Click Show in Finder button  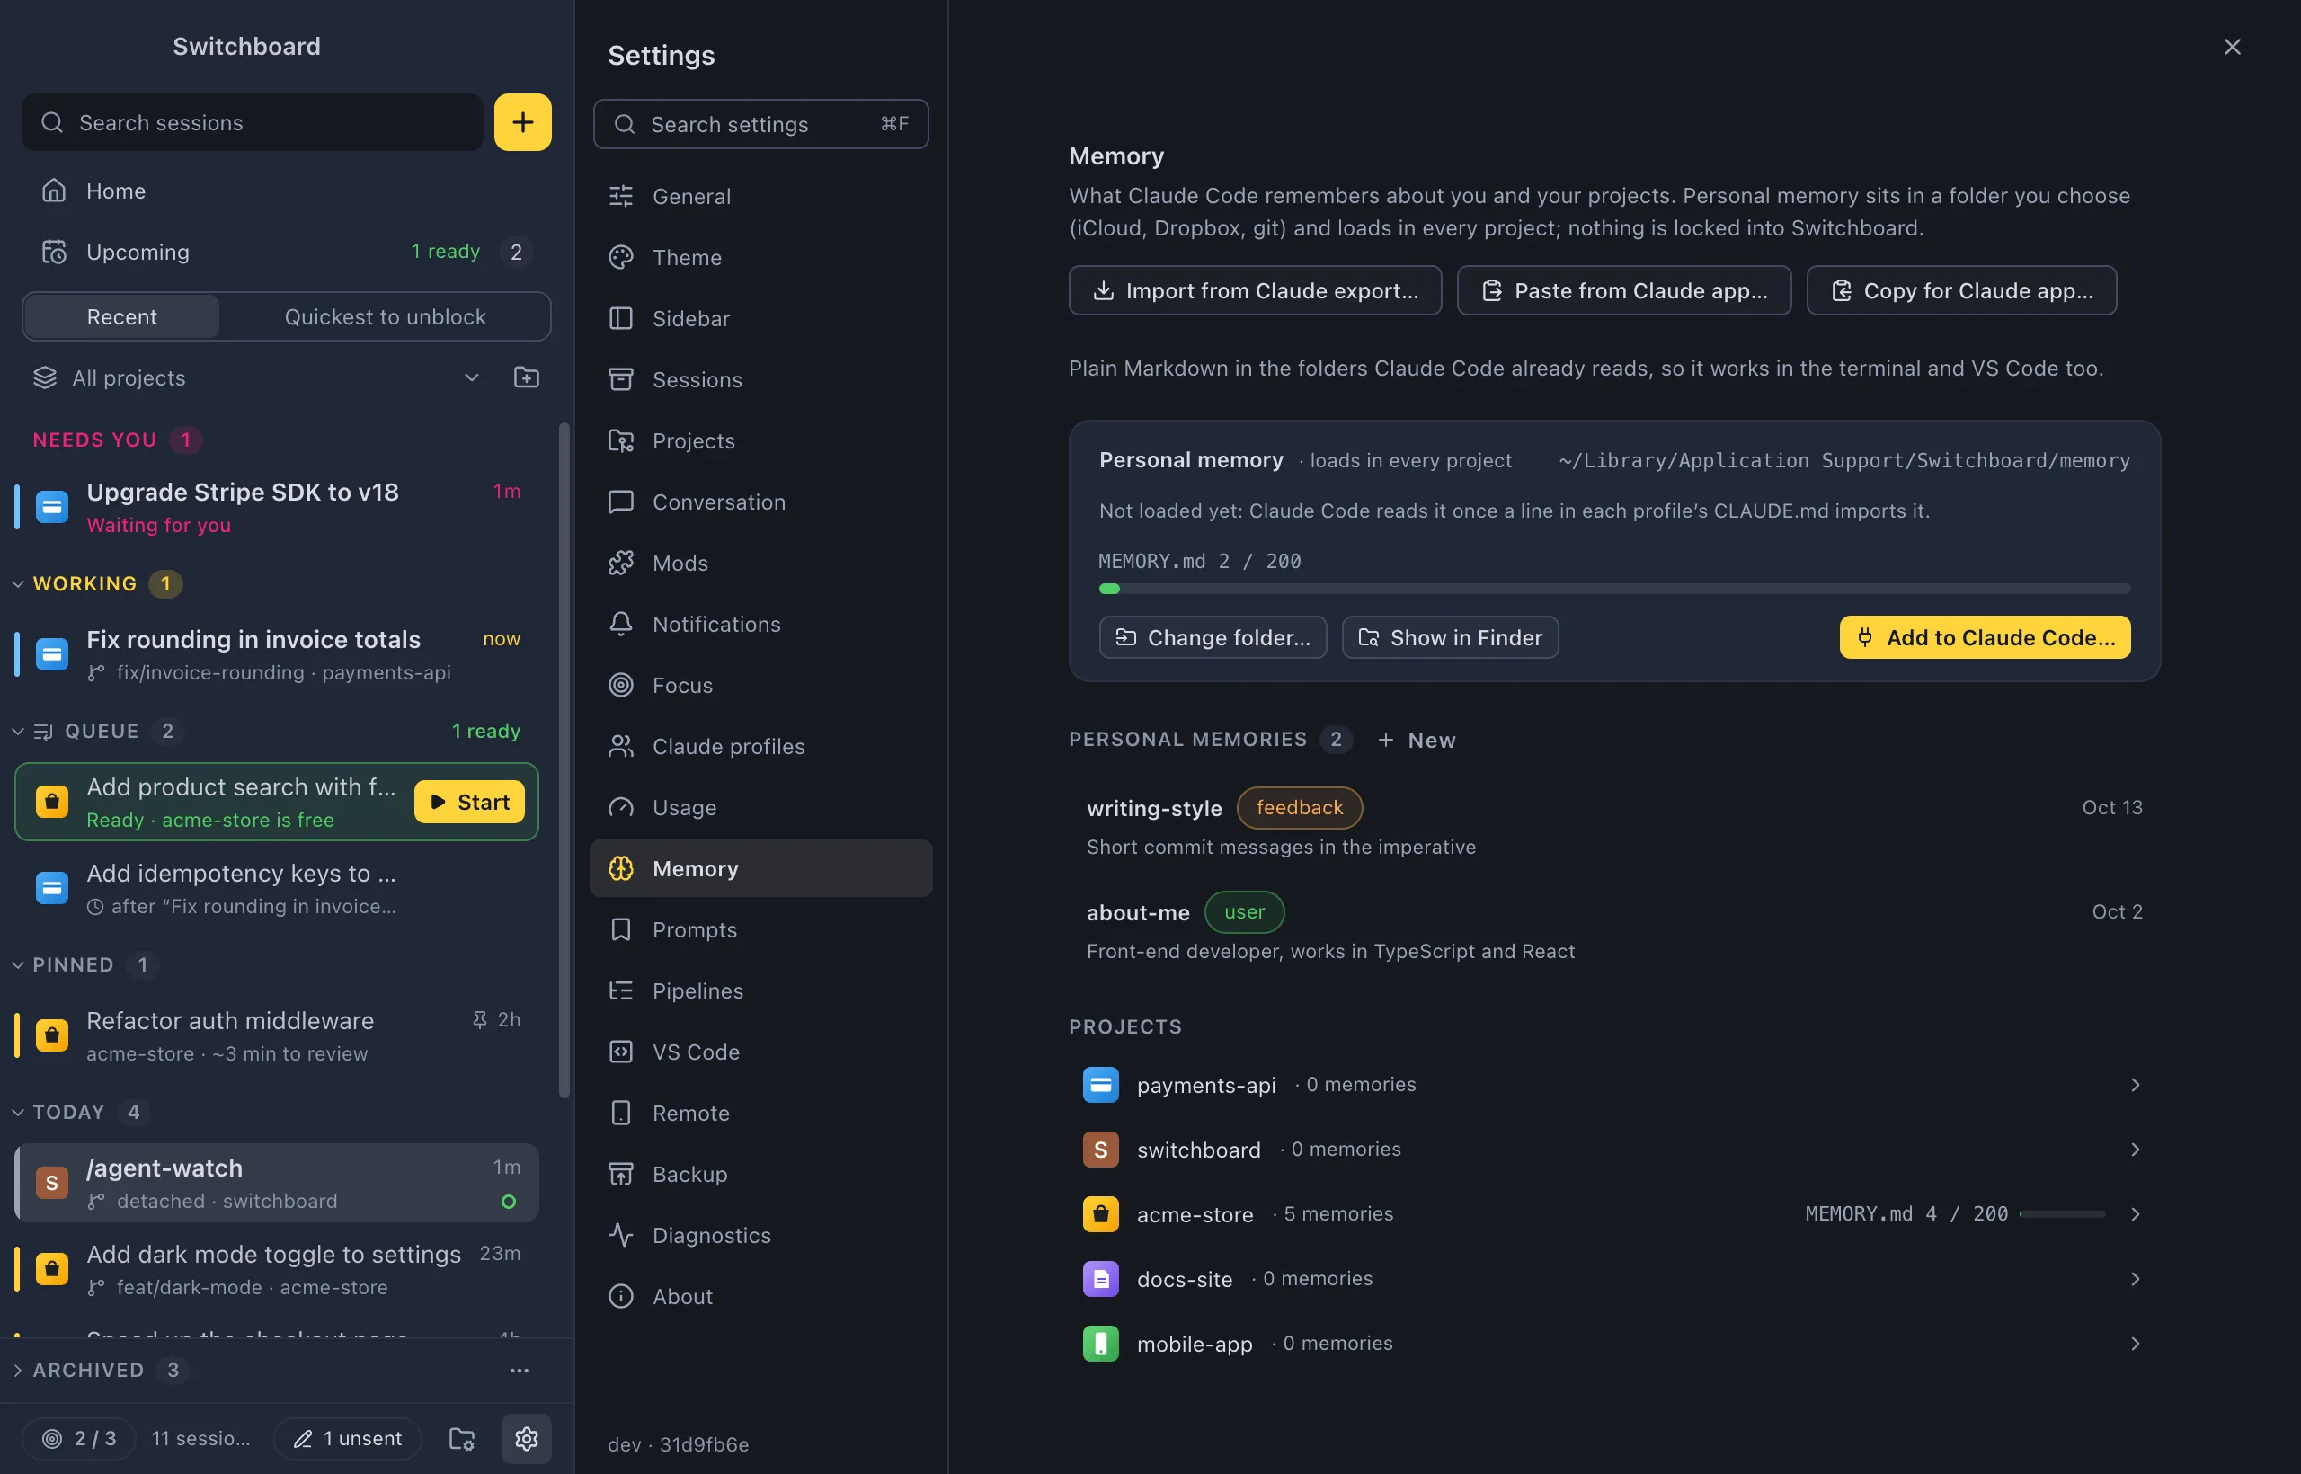(x=1450, y=637)
